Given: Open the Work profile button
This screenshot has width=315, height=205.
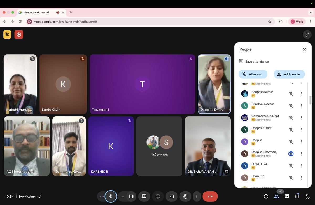Looking at the screenshot, I should pyautogui.click(x=297, y=22).
